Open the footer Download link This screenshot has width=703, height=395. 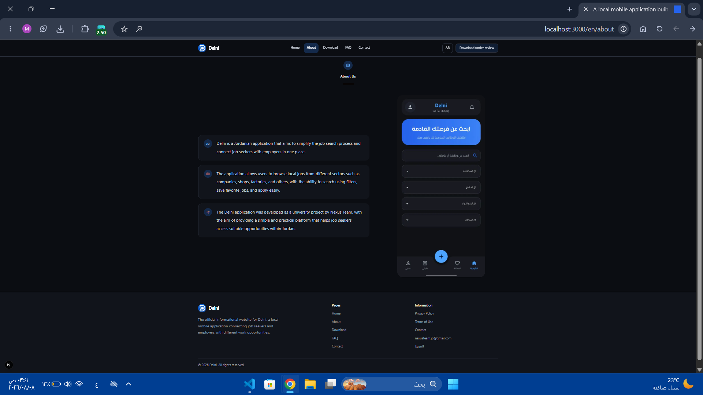(x=339, y=330)
